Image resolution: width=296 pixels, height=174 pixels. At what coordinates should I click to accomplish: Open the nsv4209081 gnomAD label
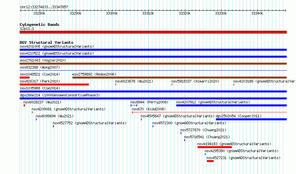(69, 109)
